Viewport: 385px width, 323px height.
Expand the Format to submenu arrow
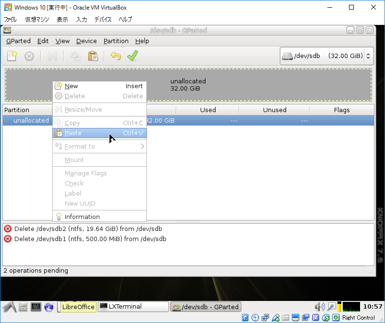coord(143,146)
